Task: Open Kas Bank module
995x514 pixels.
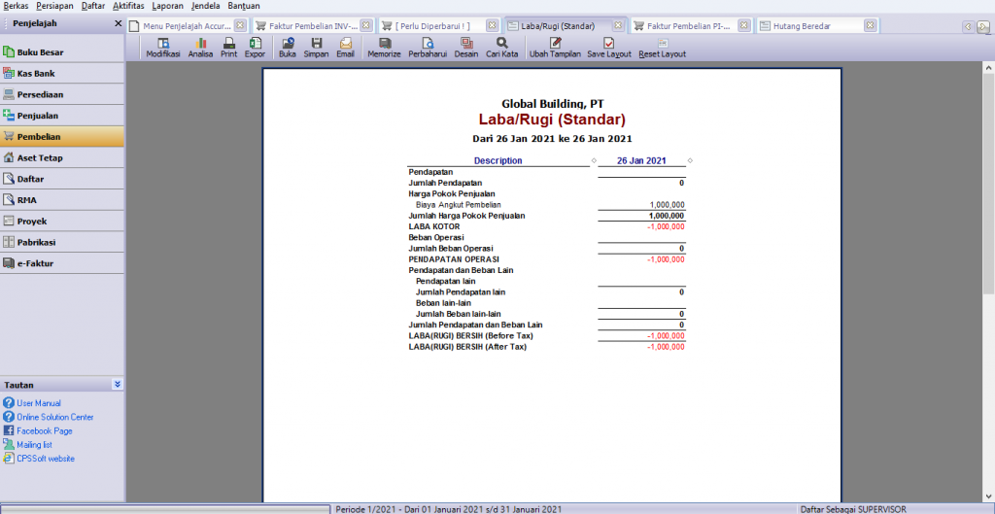Action: click(62, 73)
